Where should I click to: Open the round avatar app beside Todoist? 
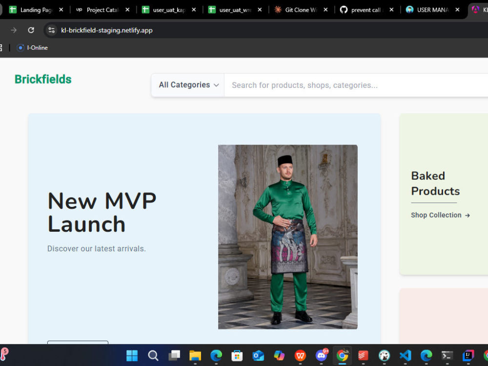click(x=385, y=355)
